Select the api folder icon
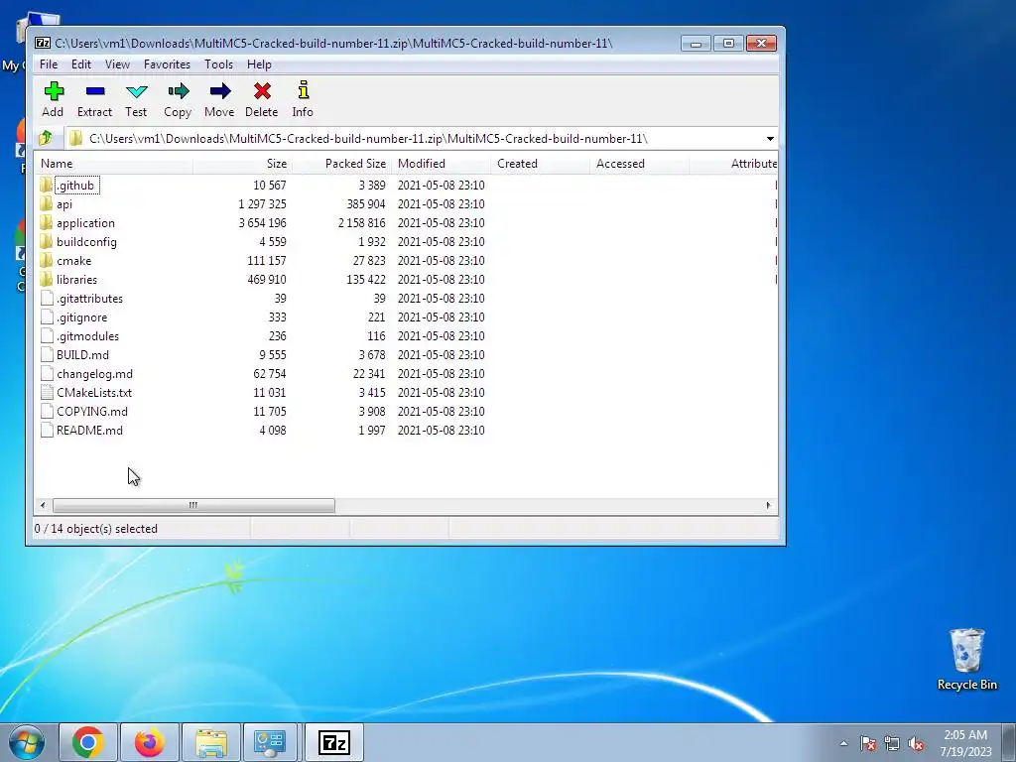Image resolution: width=1016 pixels, height=762 pixels. pos(46,204)
